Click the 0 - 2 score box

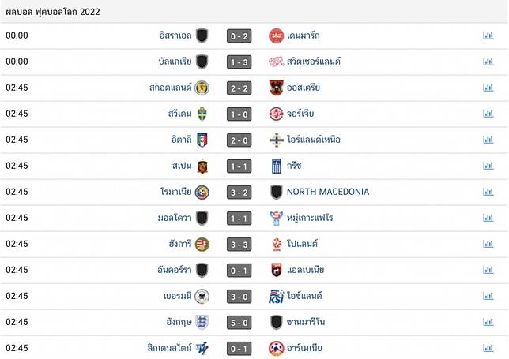pos(239,36)
